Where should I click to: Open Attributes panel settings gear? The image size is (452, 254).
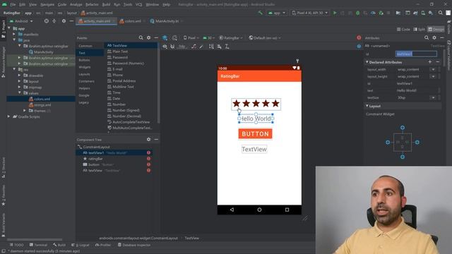coord(434,37)
